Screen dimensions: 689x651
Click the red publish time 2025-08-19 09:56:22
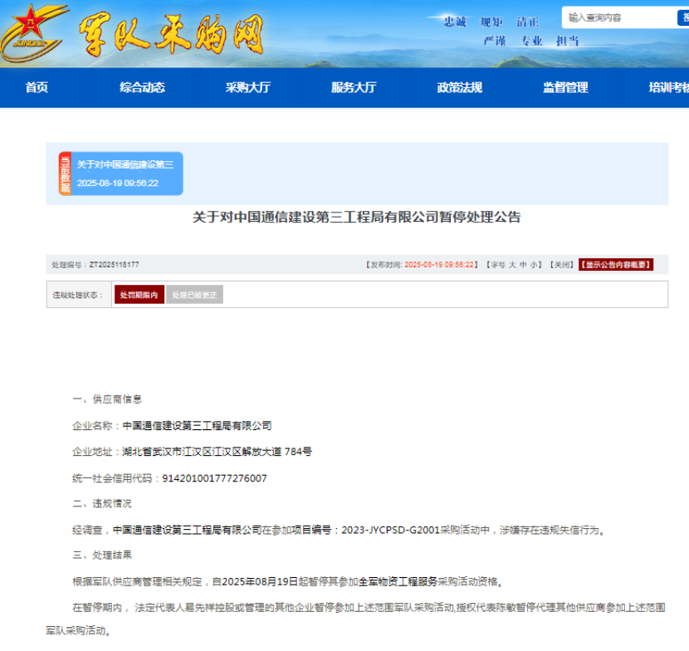click(439, 265)
